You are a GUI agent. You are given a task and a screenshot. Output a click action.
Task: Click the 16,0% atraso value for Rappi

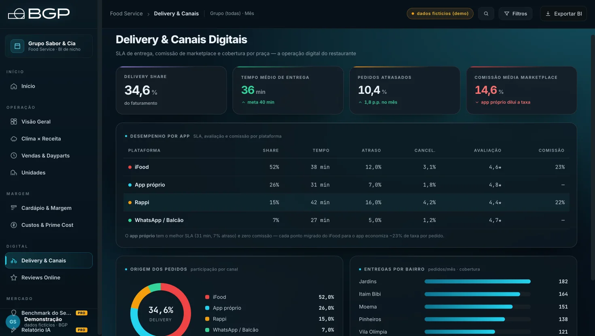pos(373,203)
